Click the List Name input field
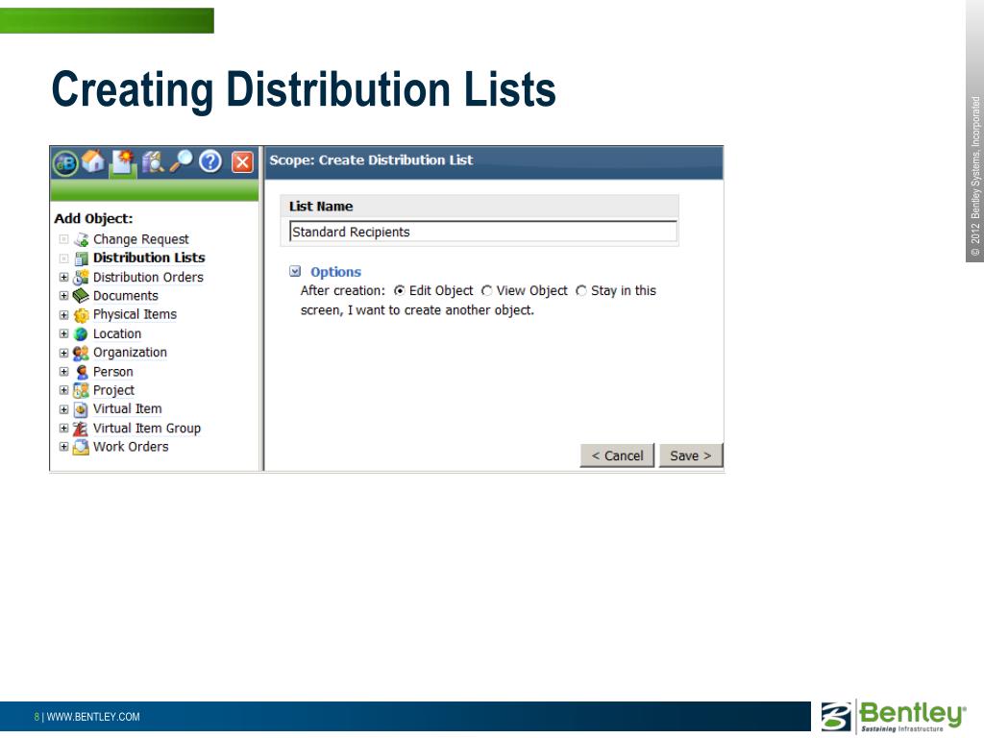This screenshot has width=984, height=738. click(x=483, y=232)
